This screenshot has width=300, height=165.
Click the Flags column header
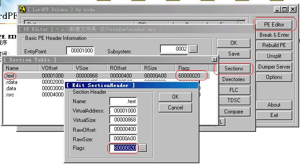[x=192, y=68]
